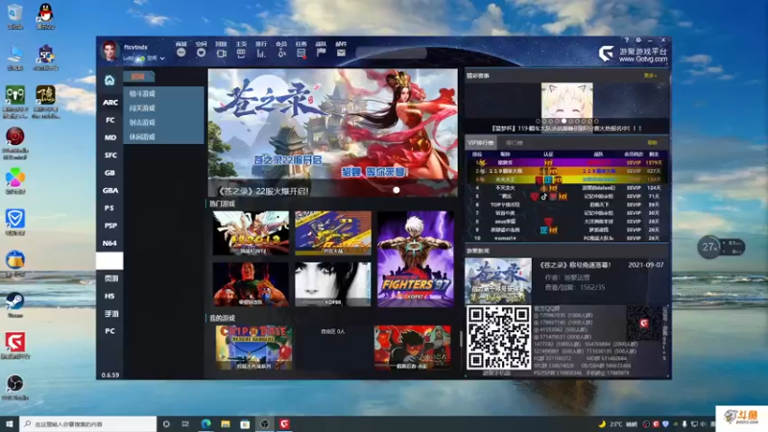The image size is (768, 432).
Task: Select the GBA platform in sidebar
Action: point(109,190)
